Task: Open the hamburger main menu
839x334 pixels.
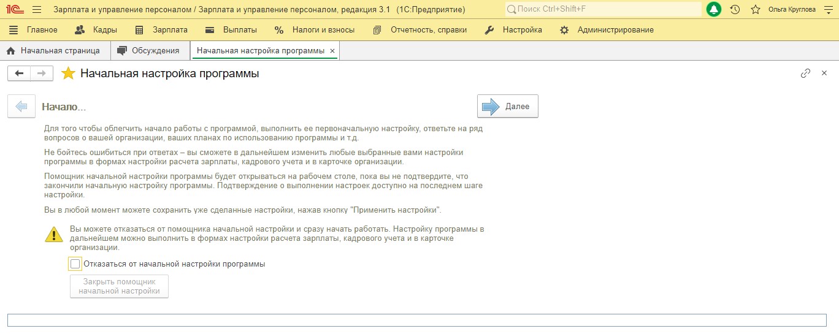Action: [37, 9]
